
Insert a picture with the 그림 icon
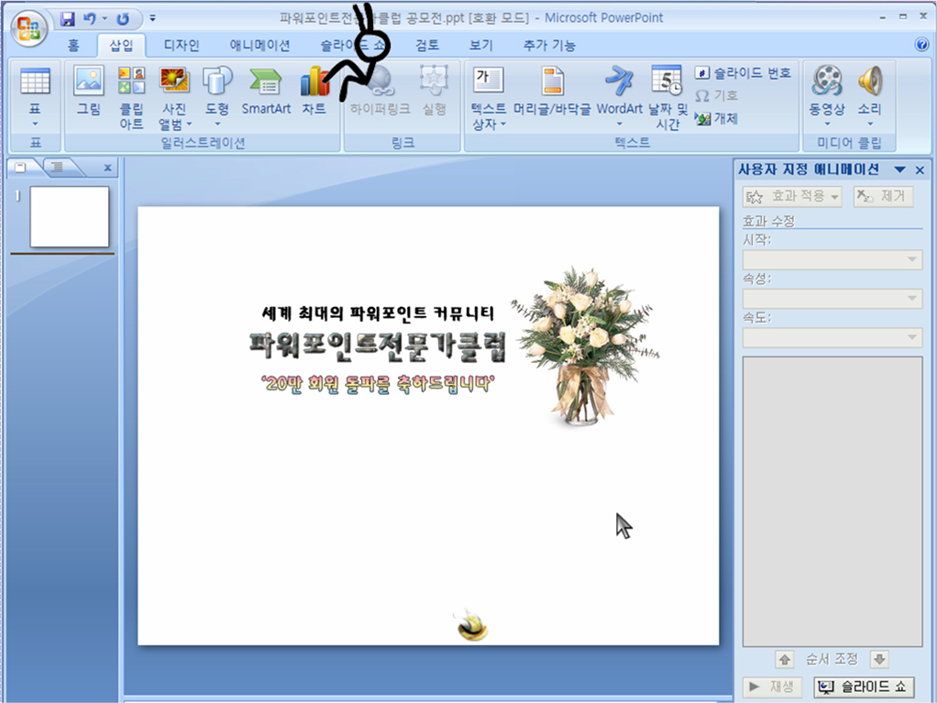88,90
